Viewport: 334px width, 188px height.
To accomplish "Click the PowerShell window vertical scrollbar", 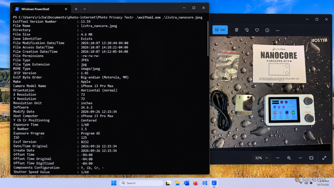I will (x=208, y=39).
